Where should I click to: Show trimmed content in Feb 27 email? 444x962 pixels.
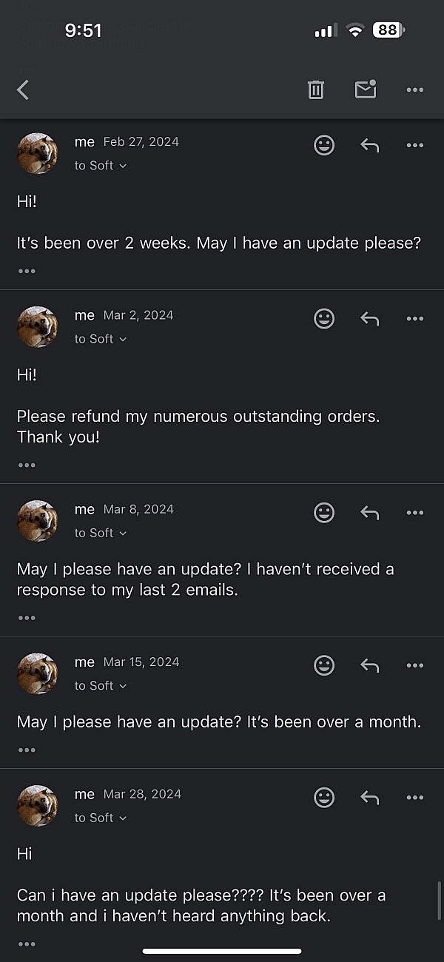(x=27, y=271)
